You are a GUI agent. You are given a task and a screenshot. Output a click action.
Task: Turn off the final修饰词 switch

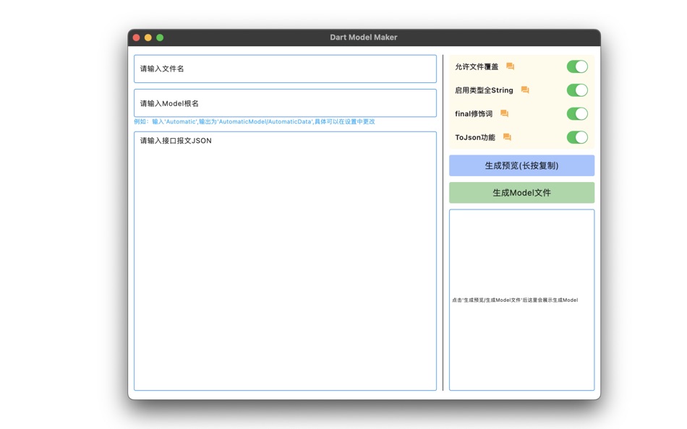click(576, 113)
